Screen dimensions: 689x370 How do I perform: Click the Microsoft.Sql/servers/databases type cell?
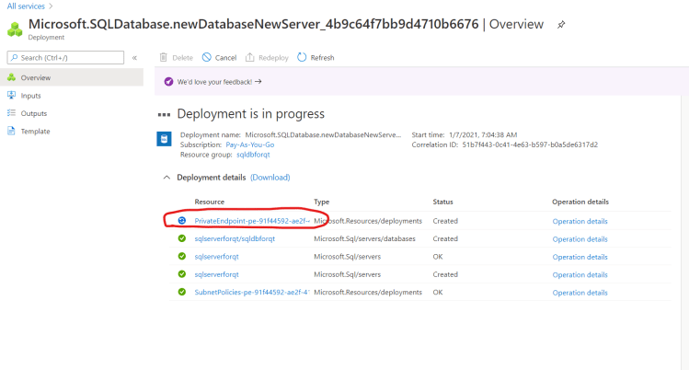pyautogui.click(x=364, y=238)
